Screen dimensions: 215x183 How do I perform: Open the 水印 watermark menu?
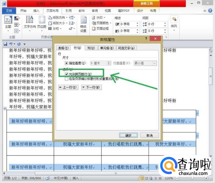98,18
